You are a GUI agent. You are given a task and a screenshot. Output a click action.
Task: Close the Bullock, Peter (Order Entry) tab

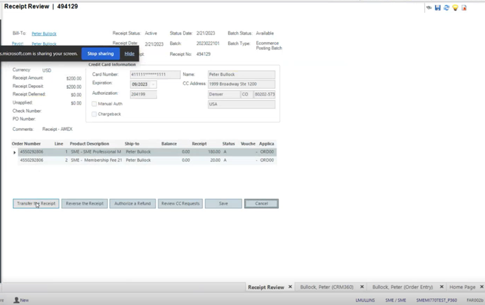point(442,287)
